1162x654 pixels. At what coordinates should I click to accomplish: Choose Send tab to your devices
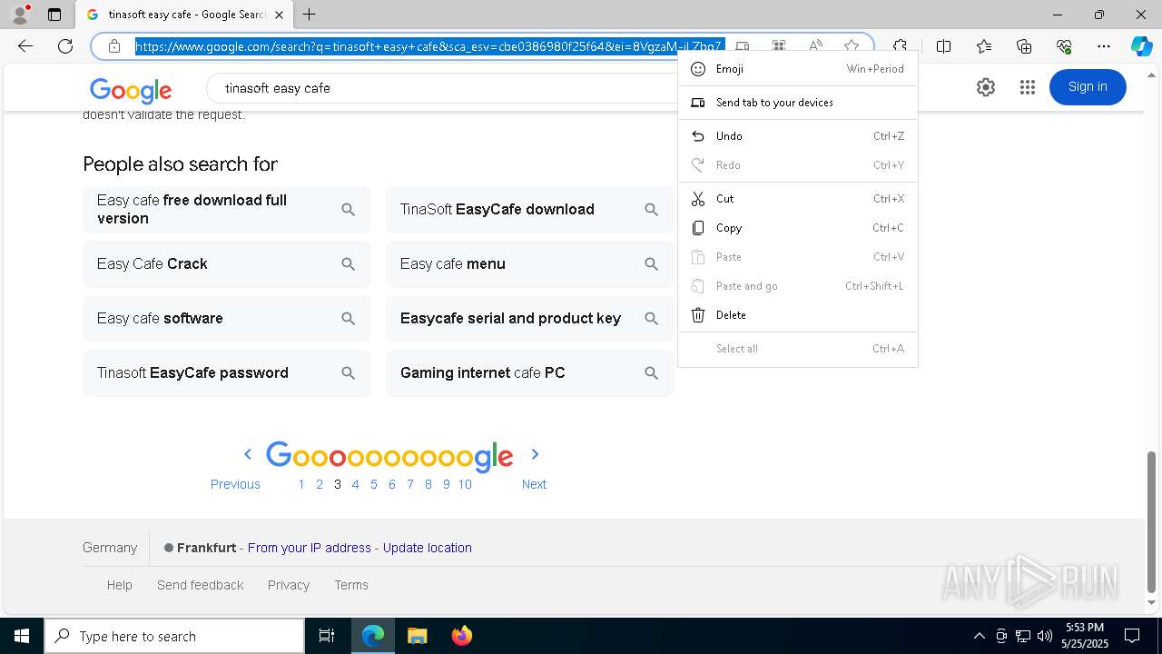(798, 103)
